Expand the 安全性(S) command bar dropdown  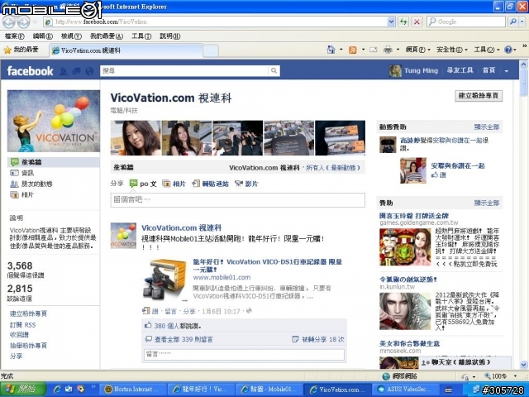tap(466, 50)
